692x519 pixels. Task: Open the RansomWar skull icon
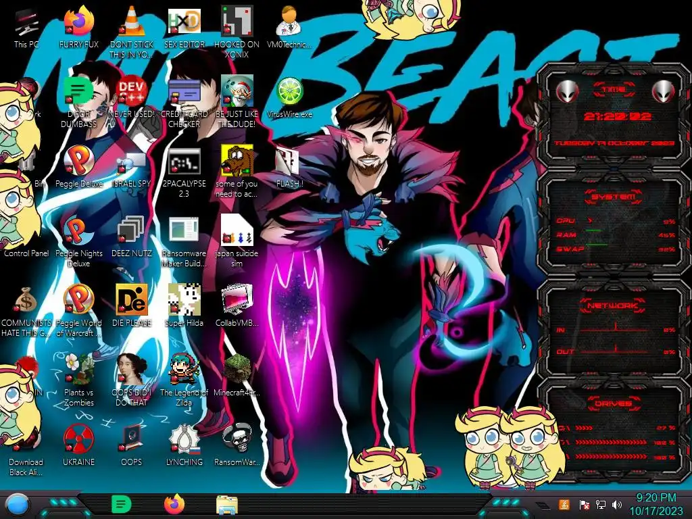(x=237, y=439)
